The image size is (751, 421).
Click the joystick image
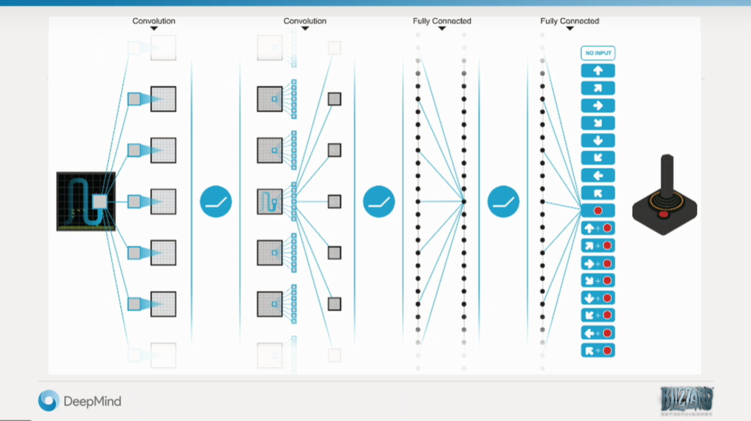click(x=664, y=197)
